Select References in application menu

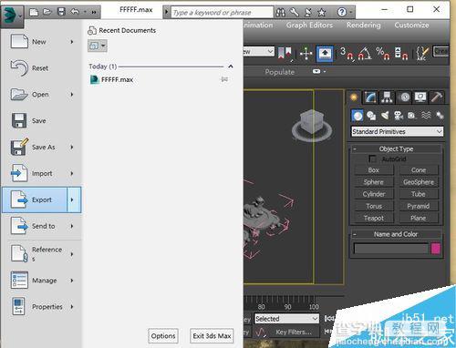(42, 253)
